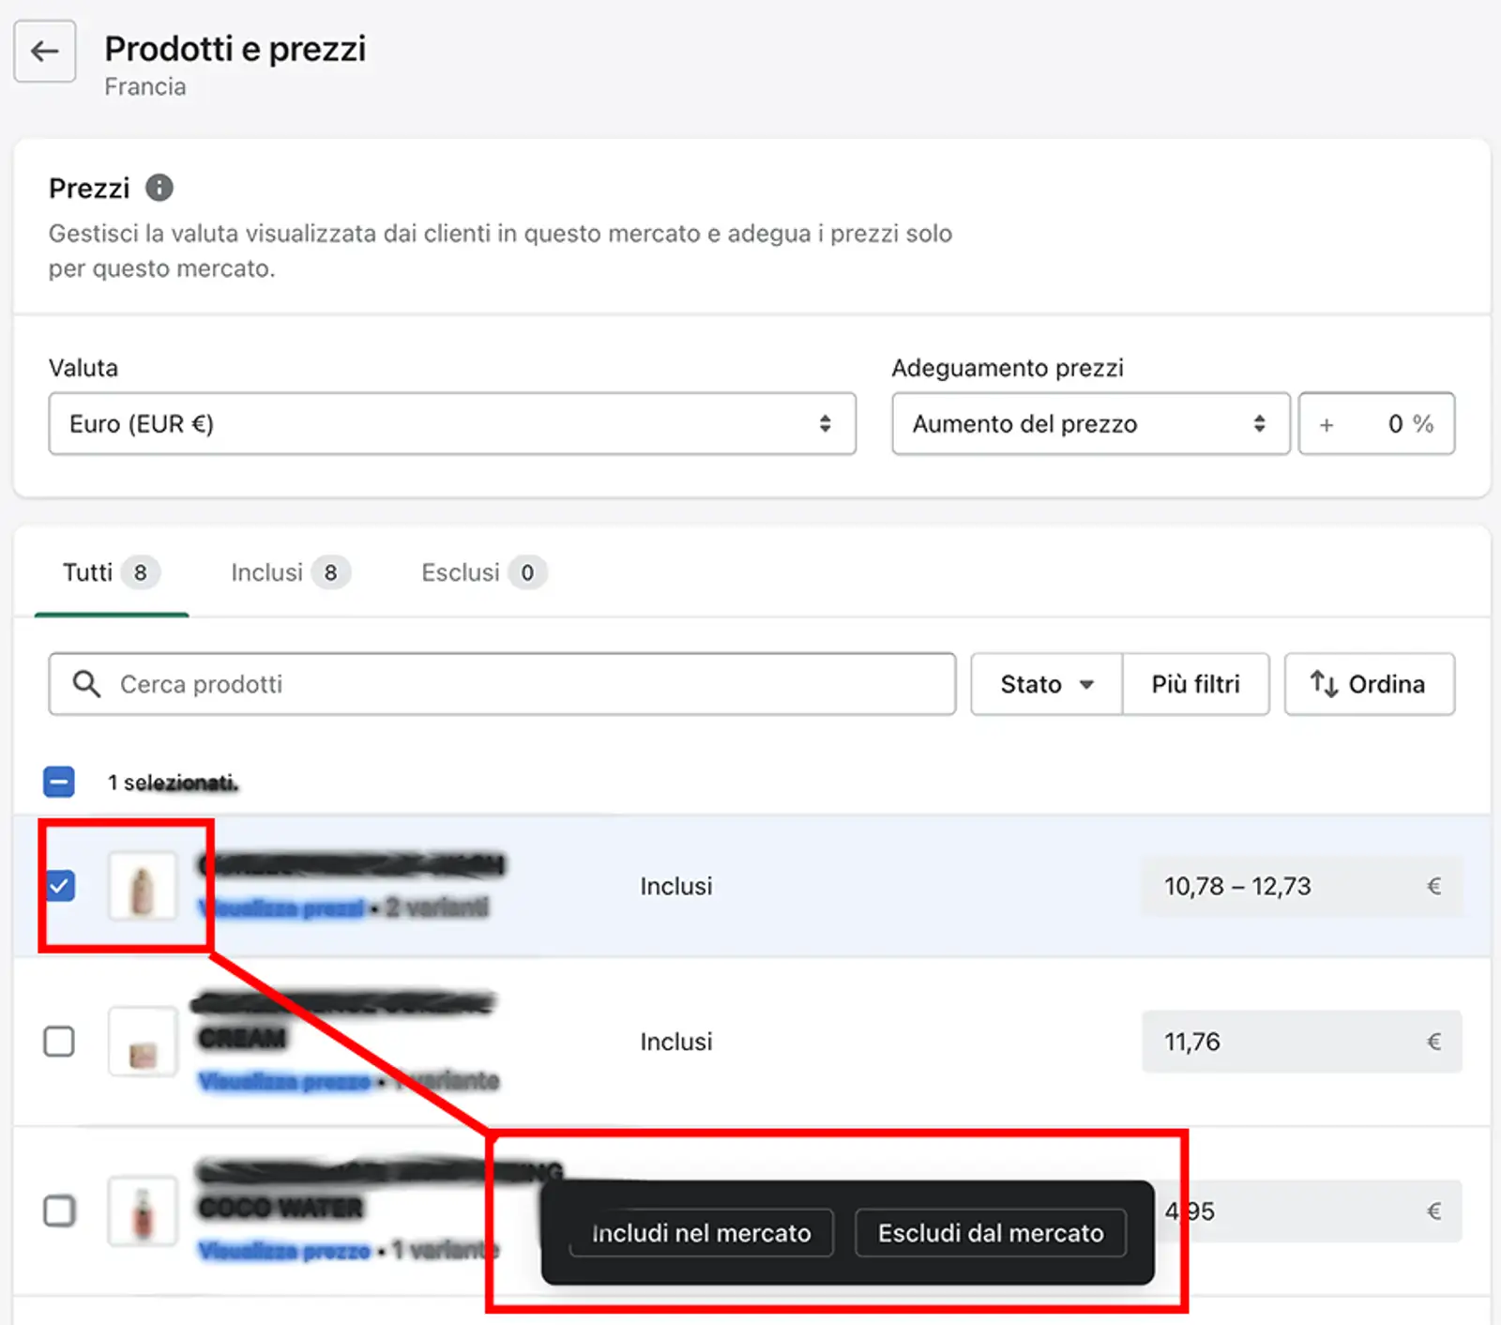
Task: Click the Coco Water product thumbnail
Action: (x=142, y=1211)
